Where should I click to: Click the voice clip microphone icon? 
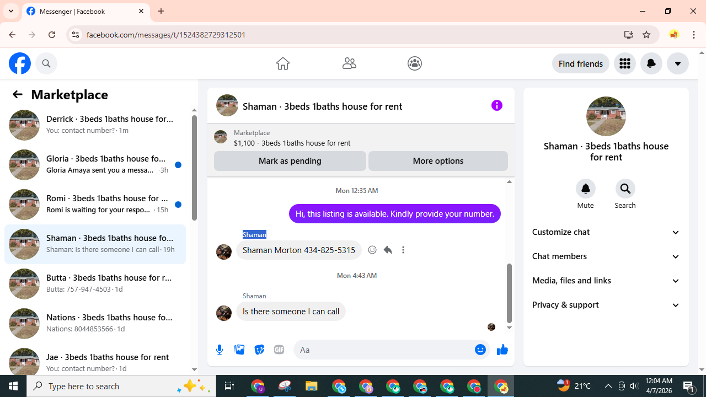point(220,350)
